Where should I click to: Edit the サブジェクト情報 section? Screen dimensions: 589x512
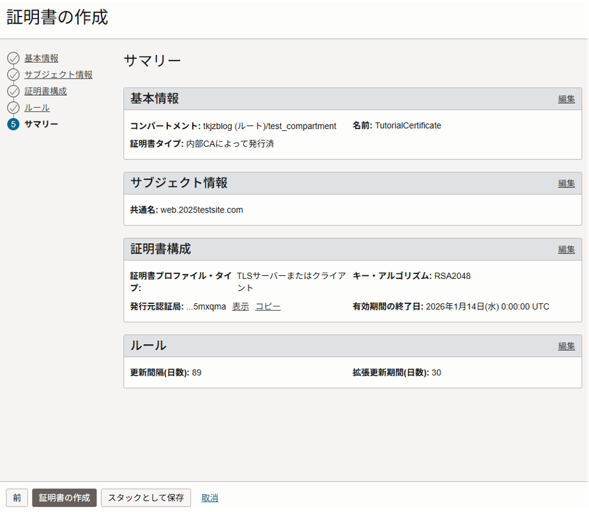coord(566,183)
